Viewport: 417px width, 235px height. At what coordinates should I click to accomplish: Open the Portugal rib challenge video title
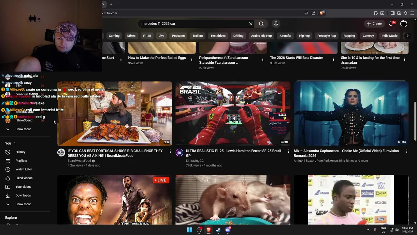coord(115,153)
